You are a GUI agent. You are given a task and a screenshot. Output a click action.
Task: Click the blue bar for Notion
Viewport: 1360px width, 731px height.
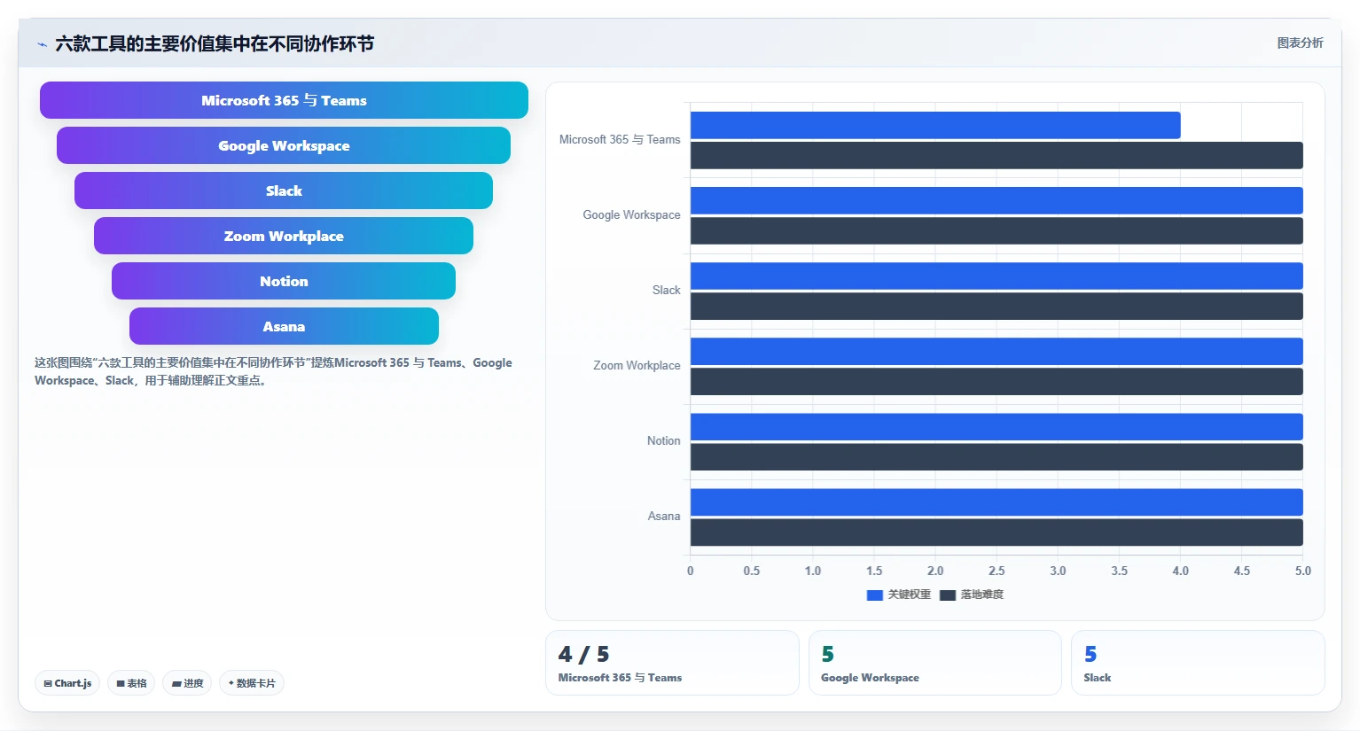pyautogui.click(x=997, y=426)
